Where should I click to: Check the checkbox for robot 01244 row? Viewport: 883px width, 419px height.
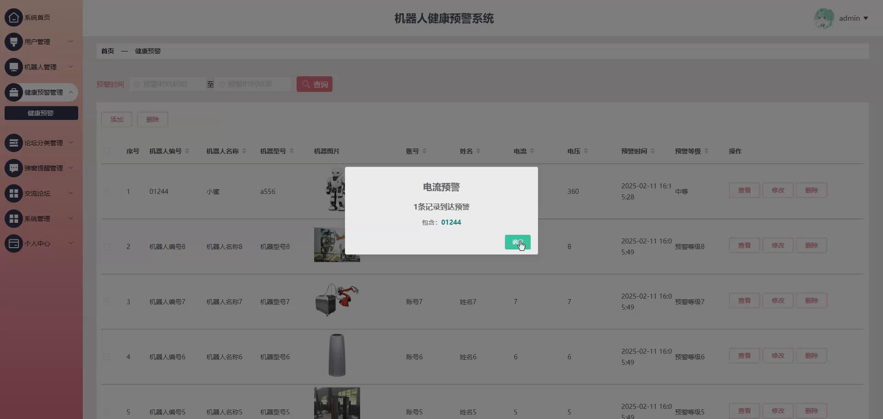[107, 192]
